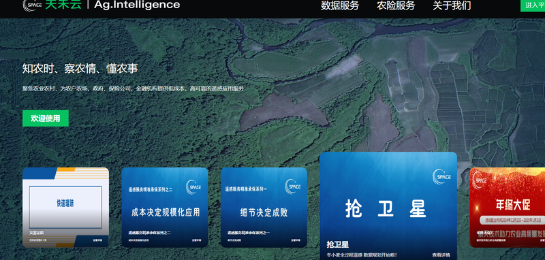
Task: Click the SPACE logo on 年终大促 card
Action: (x=481, y=180)
